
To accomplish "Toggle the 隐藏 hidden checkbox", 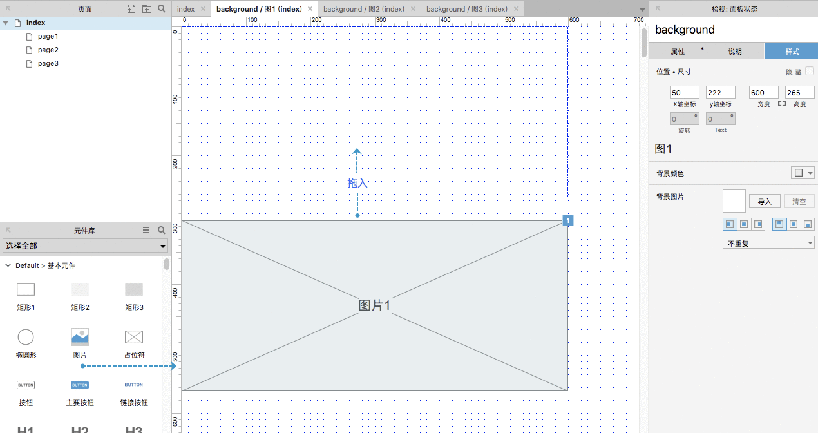I will click(810, 72).
